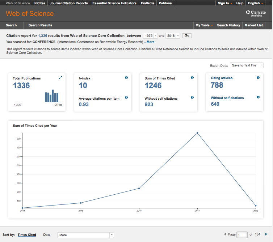The height and width of the screenshot is (242, 273).
Task: Click the 2017 data point on the chart
Action: coord(197,133)
